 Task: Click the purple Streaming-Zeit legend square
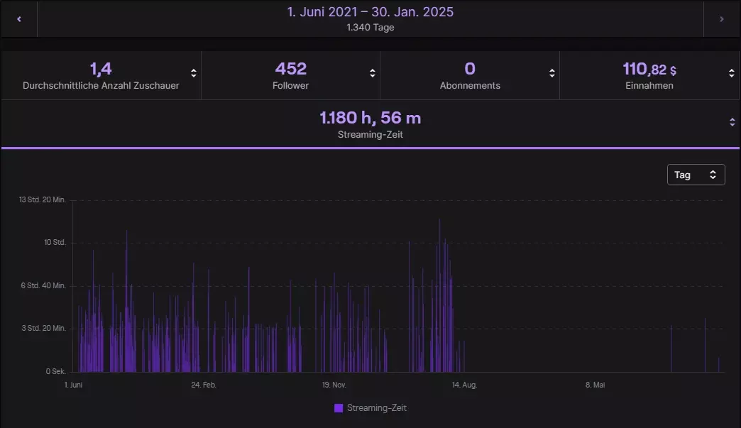[337, 407]
